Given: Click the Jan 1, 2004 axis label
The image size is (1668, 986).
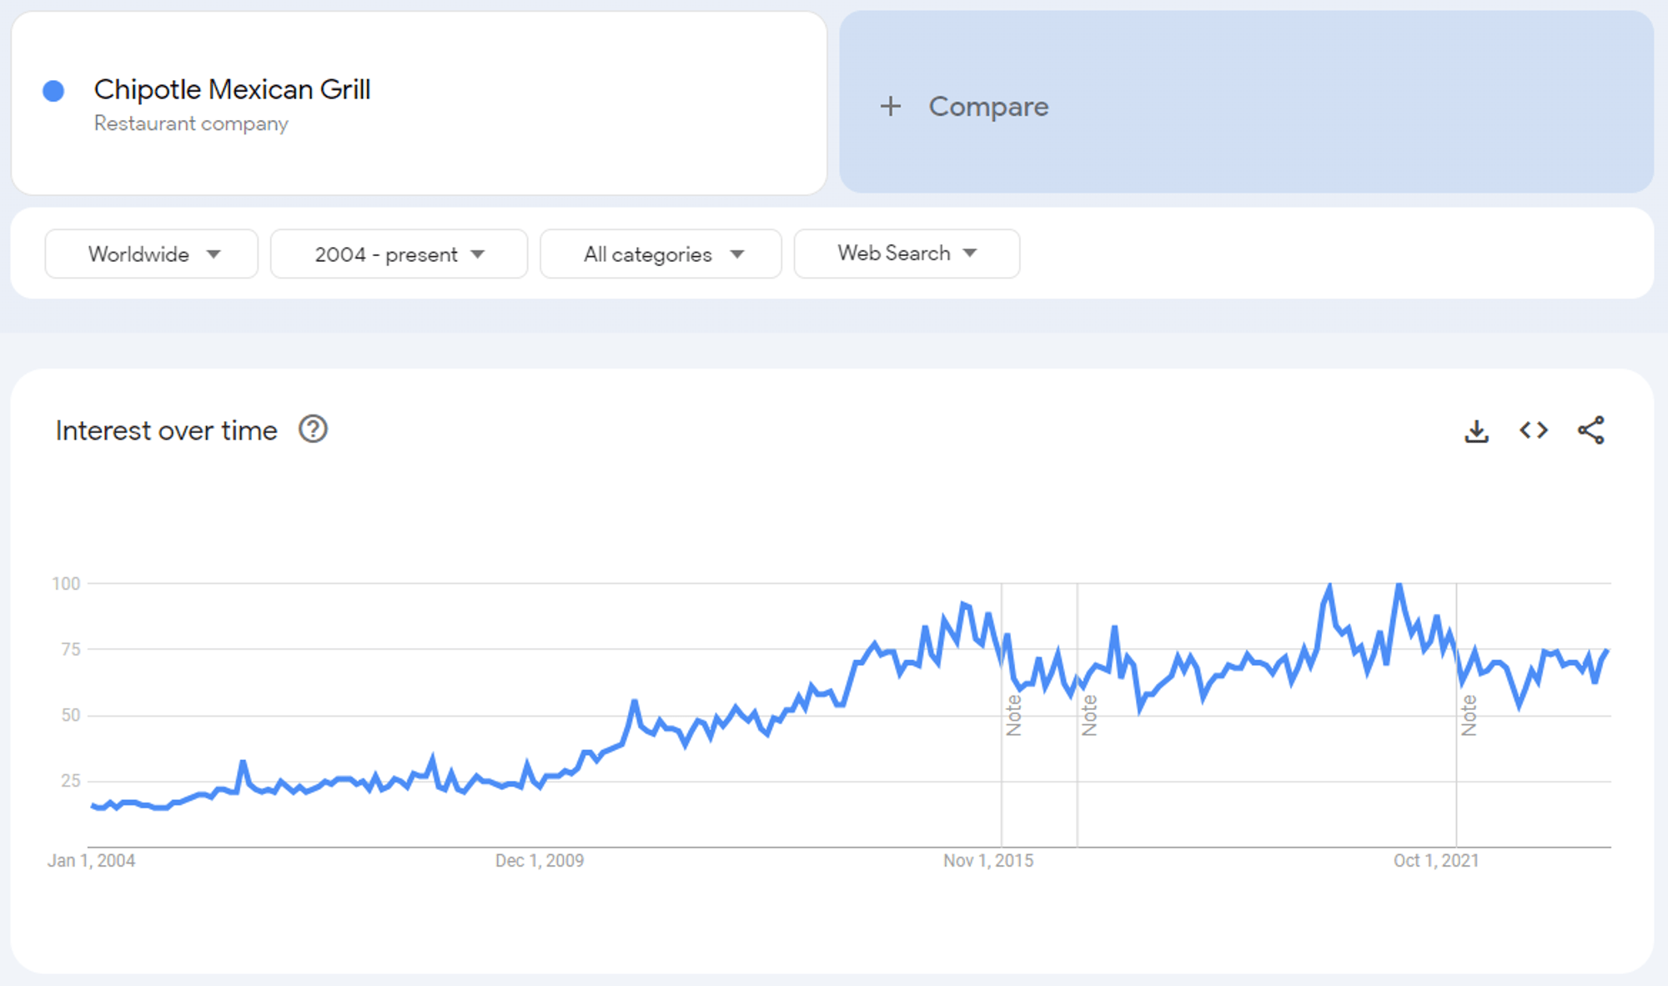Looking at the screenshot, I should pyautogui.click(x=91, y=860).
